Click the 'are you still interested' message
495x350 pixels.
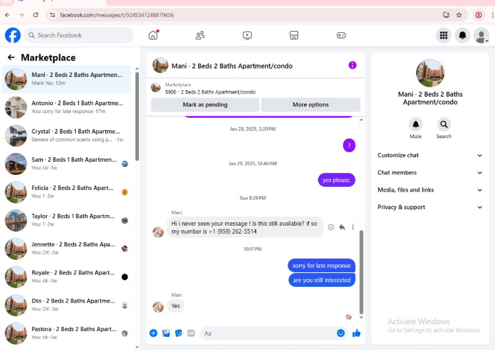322,280
